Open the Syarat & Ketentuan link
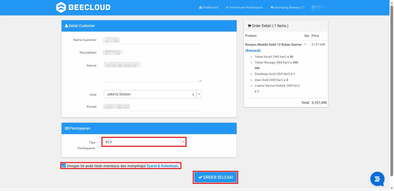 pyautogui.click(x=162, y=166)
